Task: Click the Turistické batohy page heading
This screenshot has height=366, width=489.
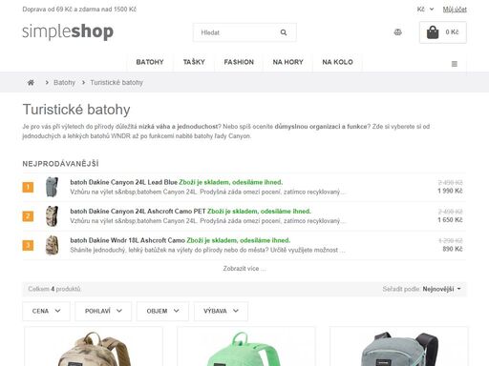Action: (x=76, y=110)
